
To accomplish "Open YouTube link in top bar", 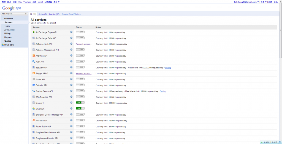I will click(27, 2).
